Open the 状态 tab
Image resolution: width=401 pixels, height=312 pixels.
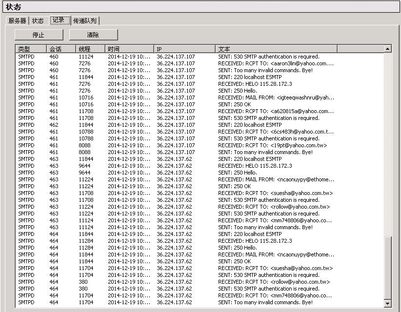(38, 21)
